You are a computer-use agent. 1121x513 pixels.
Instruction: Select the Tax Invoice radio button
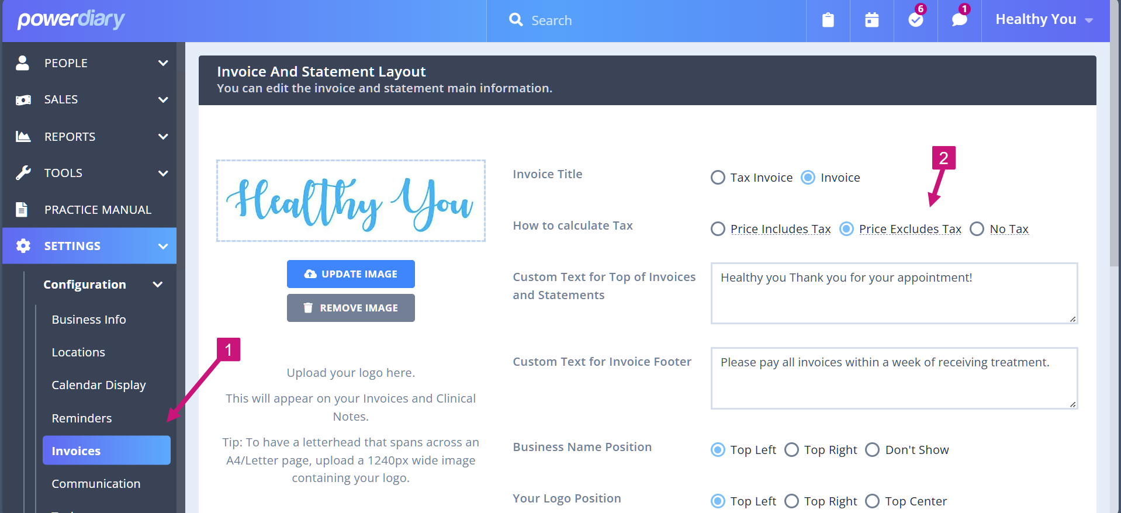[x=718, y=177]
